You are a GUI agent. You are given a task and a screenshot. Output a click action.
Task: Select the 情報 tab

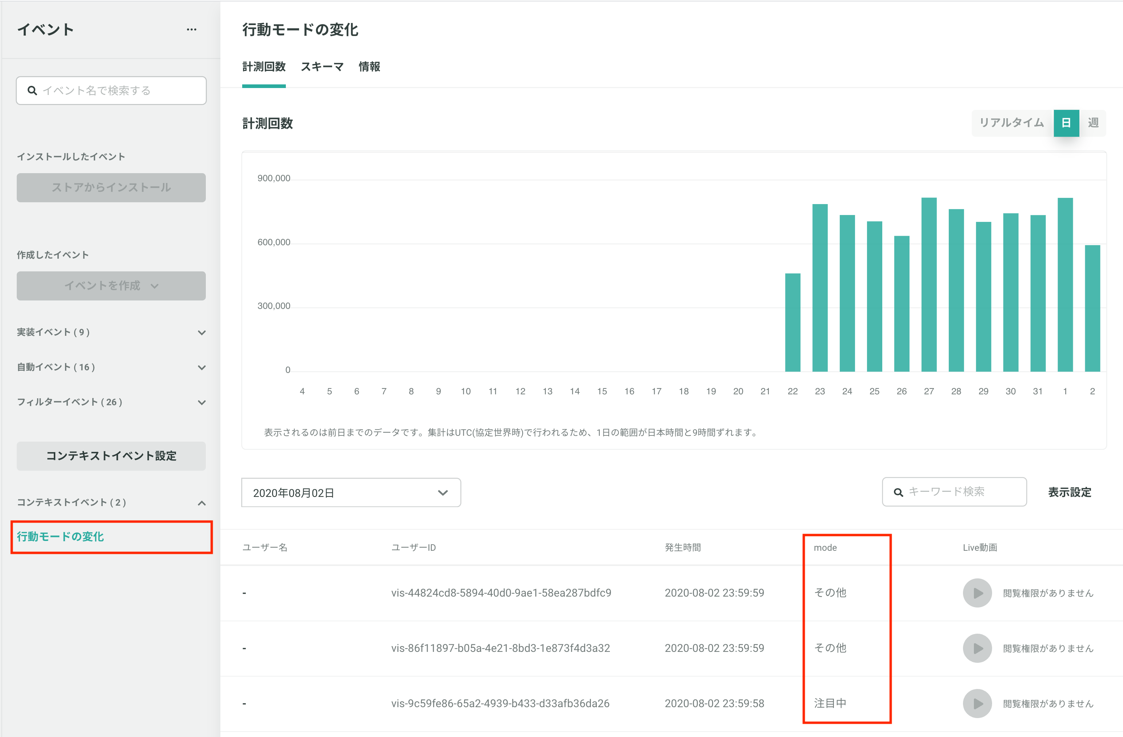coord(369,67)
